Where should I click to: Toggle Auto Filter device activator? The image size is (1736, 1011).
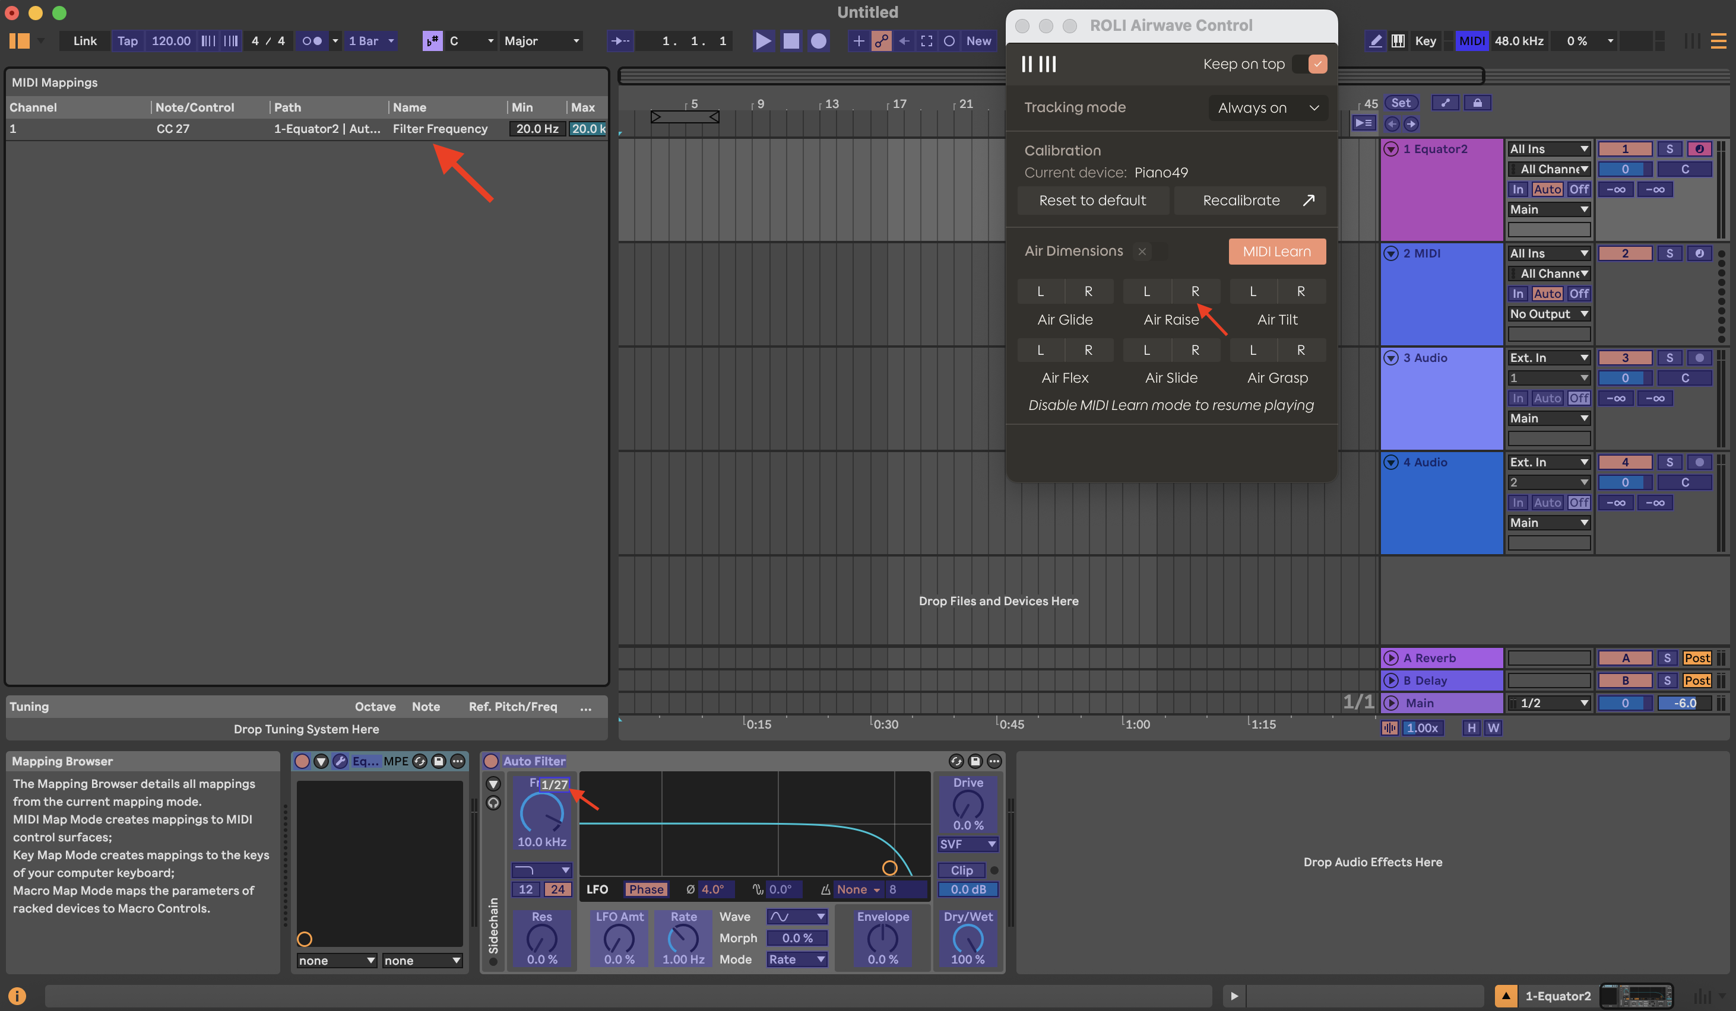point(490,761)
